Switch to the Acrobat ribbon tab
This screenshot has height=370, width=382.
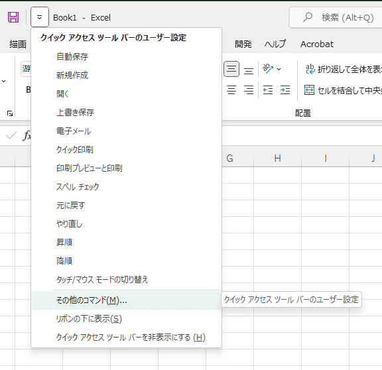[x=317, y=44]
